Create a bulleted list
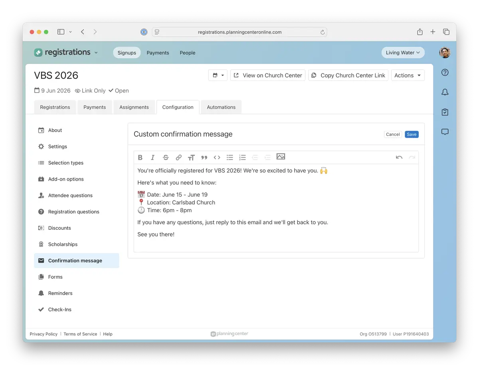Image resolution: width=479 pixels, height=365 pixels. pos(230,158)
